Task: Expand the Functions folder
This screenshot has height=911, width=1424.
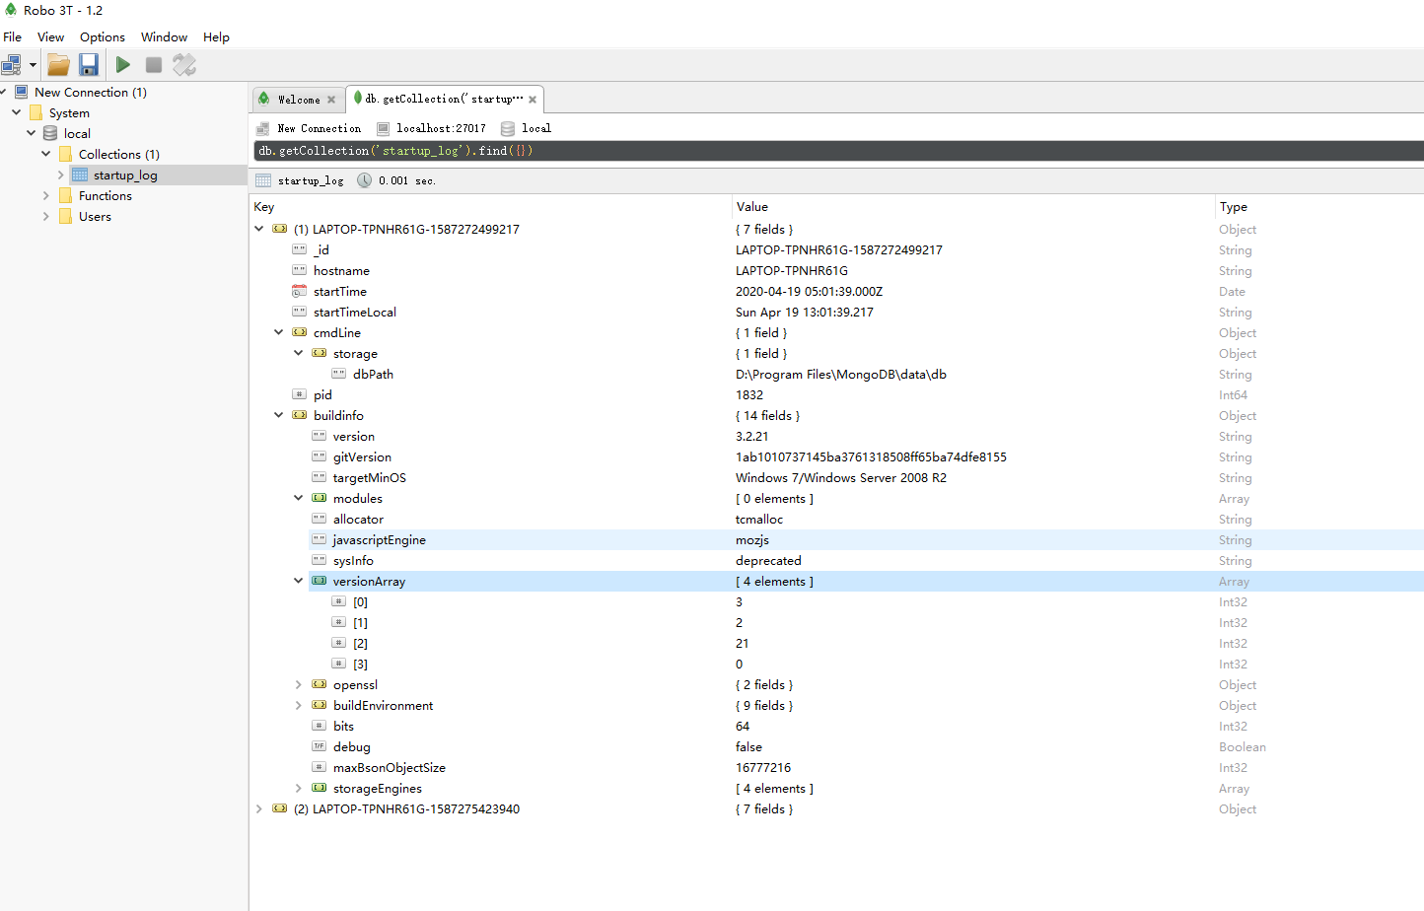Action: 46,195
